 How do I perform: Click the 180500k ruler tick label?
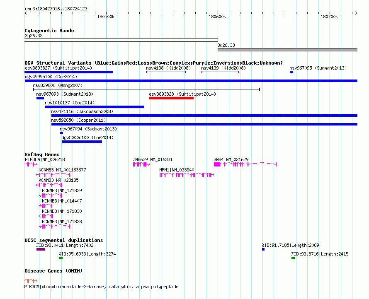[x=106, y=17]
